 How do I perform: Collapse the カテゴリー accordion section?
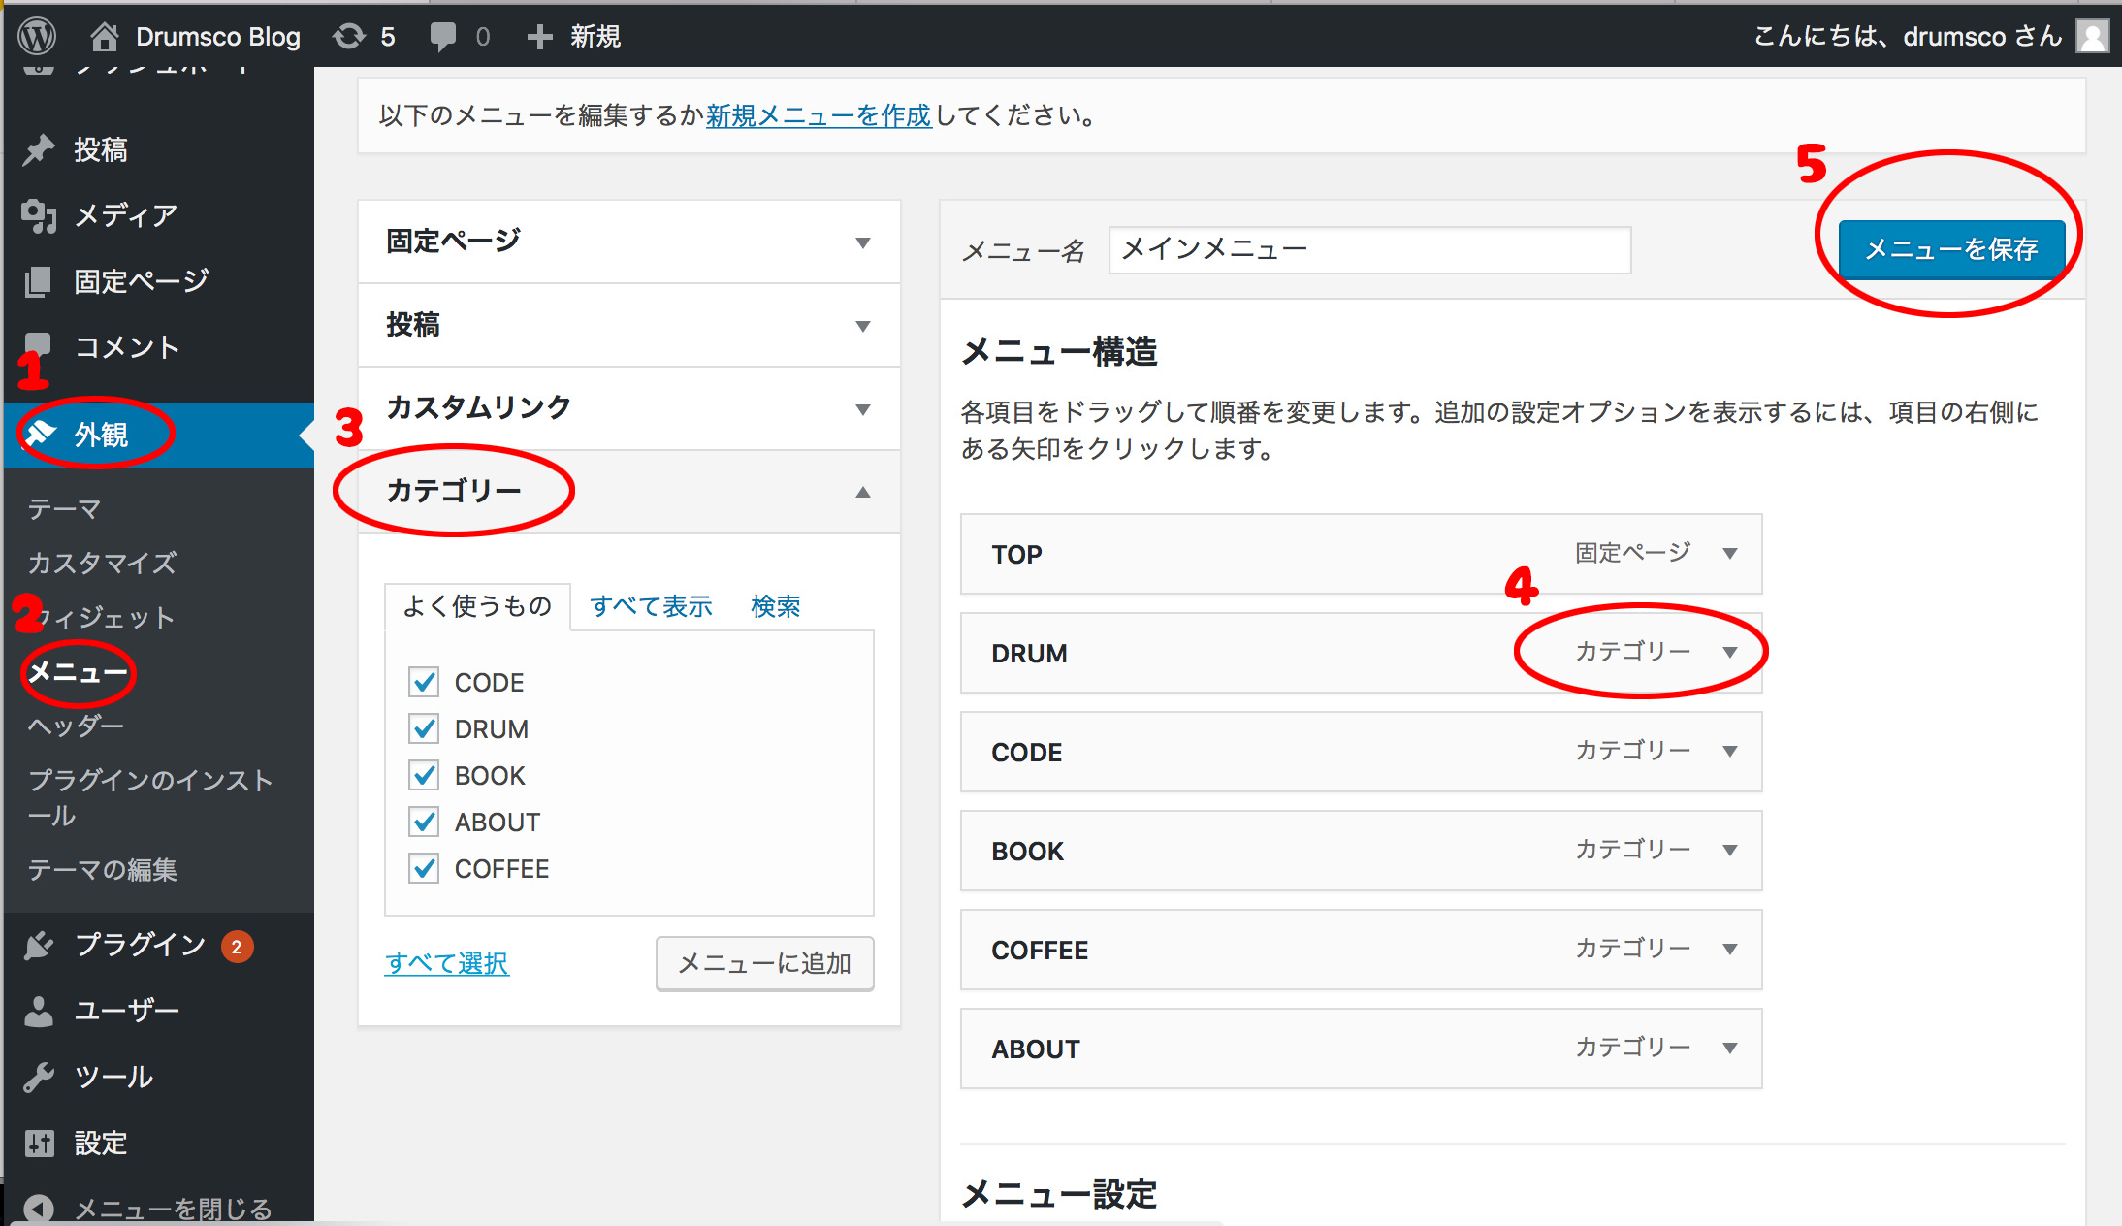tap(862, 492)
